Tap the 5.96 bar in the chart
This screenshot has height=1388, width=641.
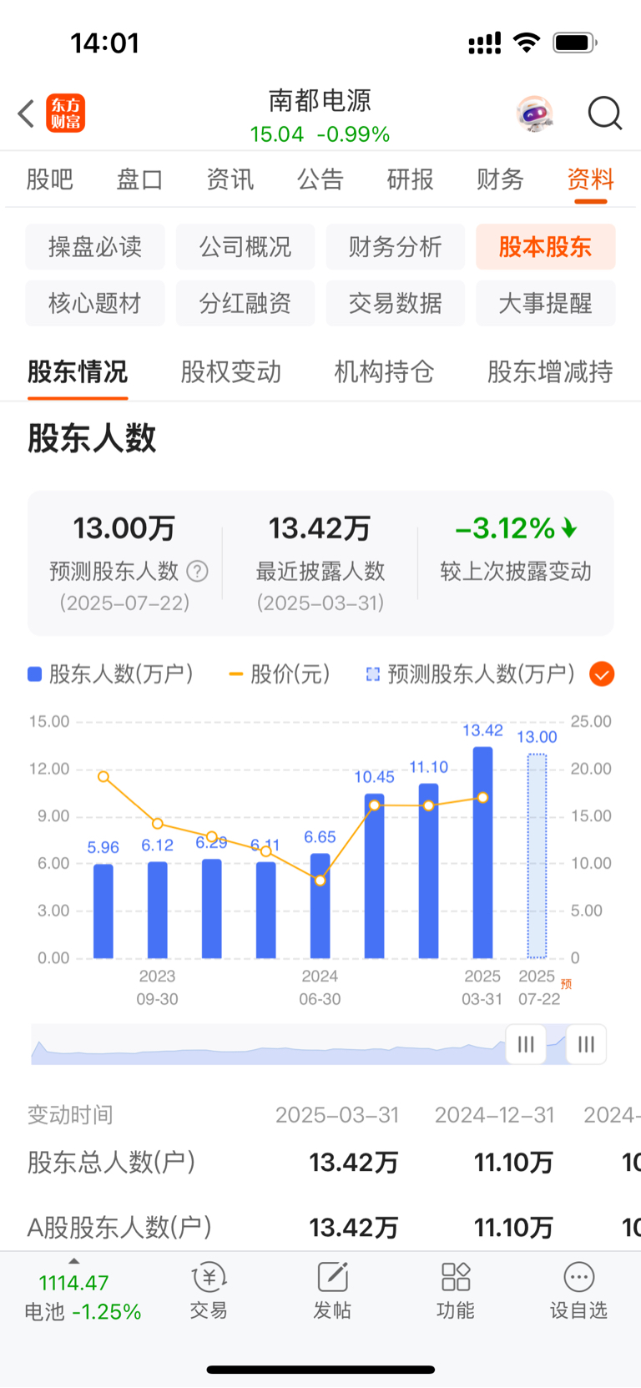pyautogui.click(x=103, y=911)
